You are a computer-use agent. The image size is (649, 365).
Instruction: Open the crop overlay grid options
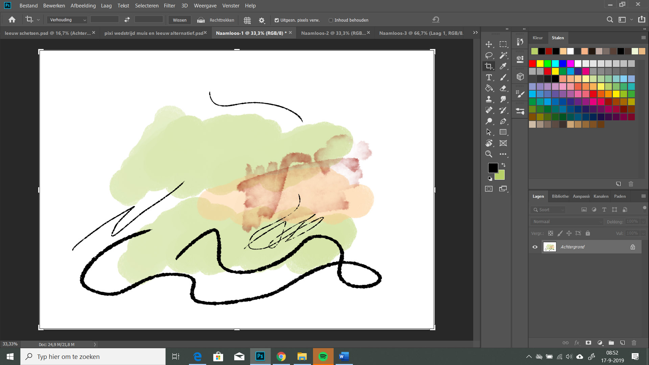point(247,20)
